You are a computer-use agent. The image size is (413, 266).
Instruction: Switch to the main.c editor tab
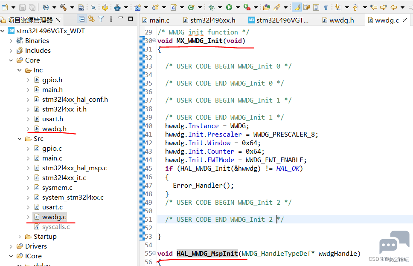coord(156,20)
